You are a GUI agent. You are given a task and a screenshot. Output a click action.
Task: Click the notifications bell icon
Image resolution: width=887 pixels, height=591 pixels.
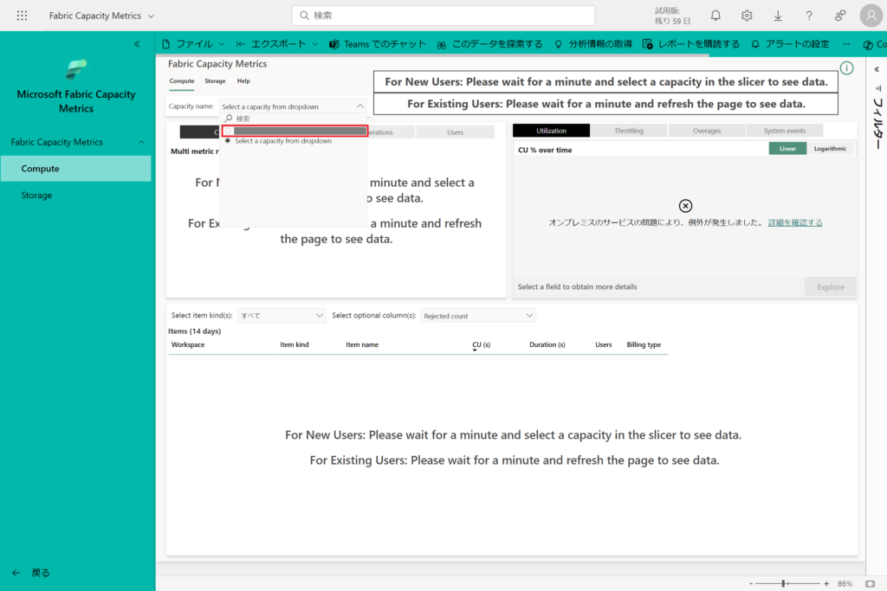(x=715, y=16)
